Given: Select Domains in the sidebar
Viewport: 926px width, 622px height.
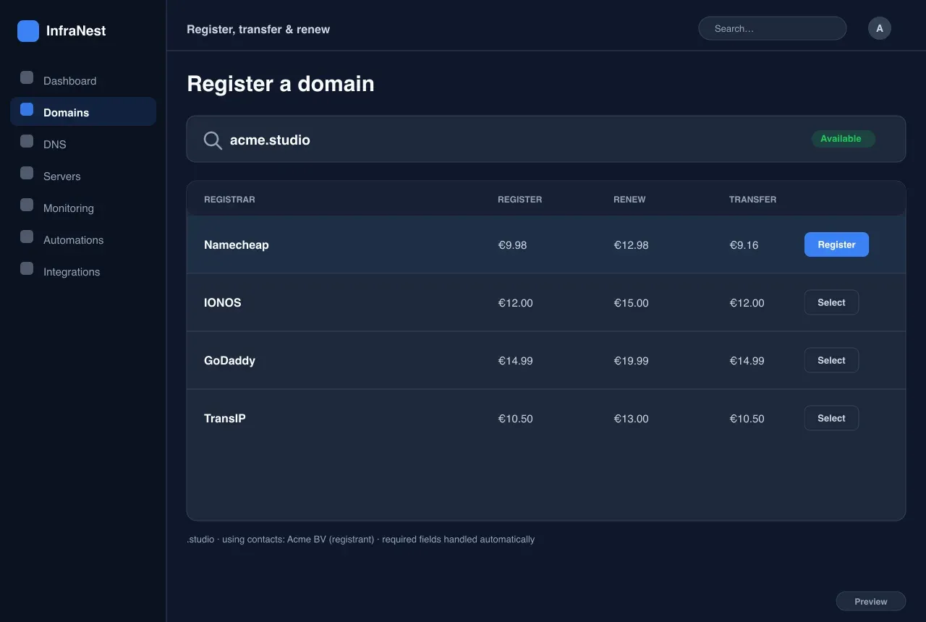Looking at the screenshot, I should pos(83,111).
